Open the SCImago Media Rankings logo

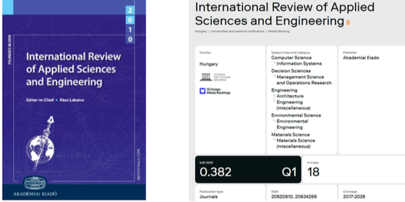click(215, 91)
